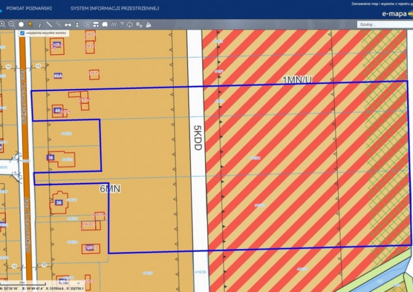Click the Powiat Poznański header title

pyautogui.click(x=30, y=9)
